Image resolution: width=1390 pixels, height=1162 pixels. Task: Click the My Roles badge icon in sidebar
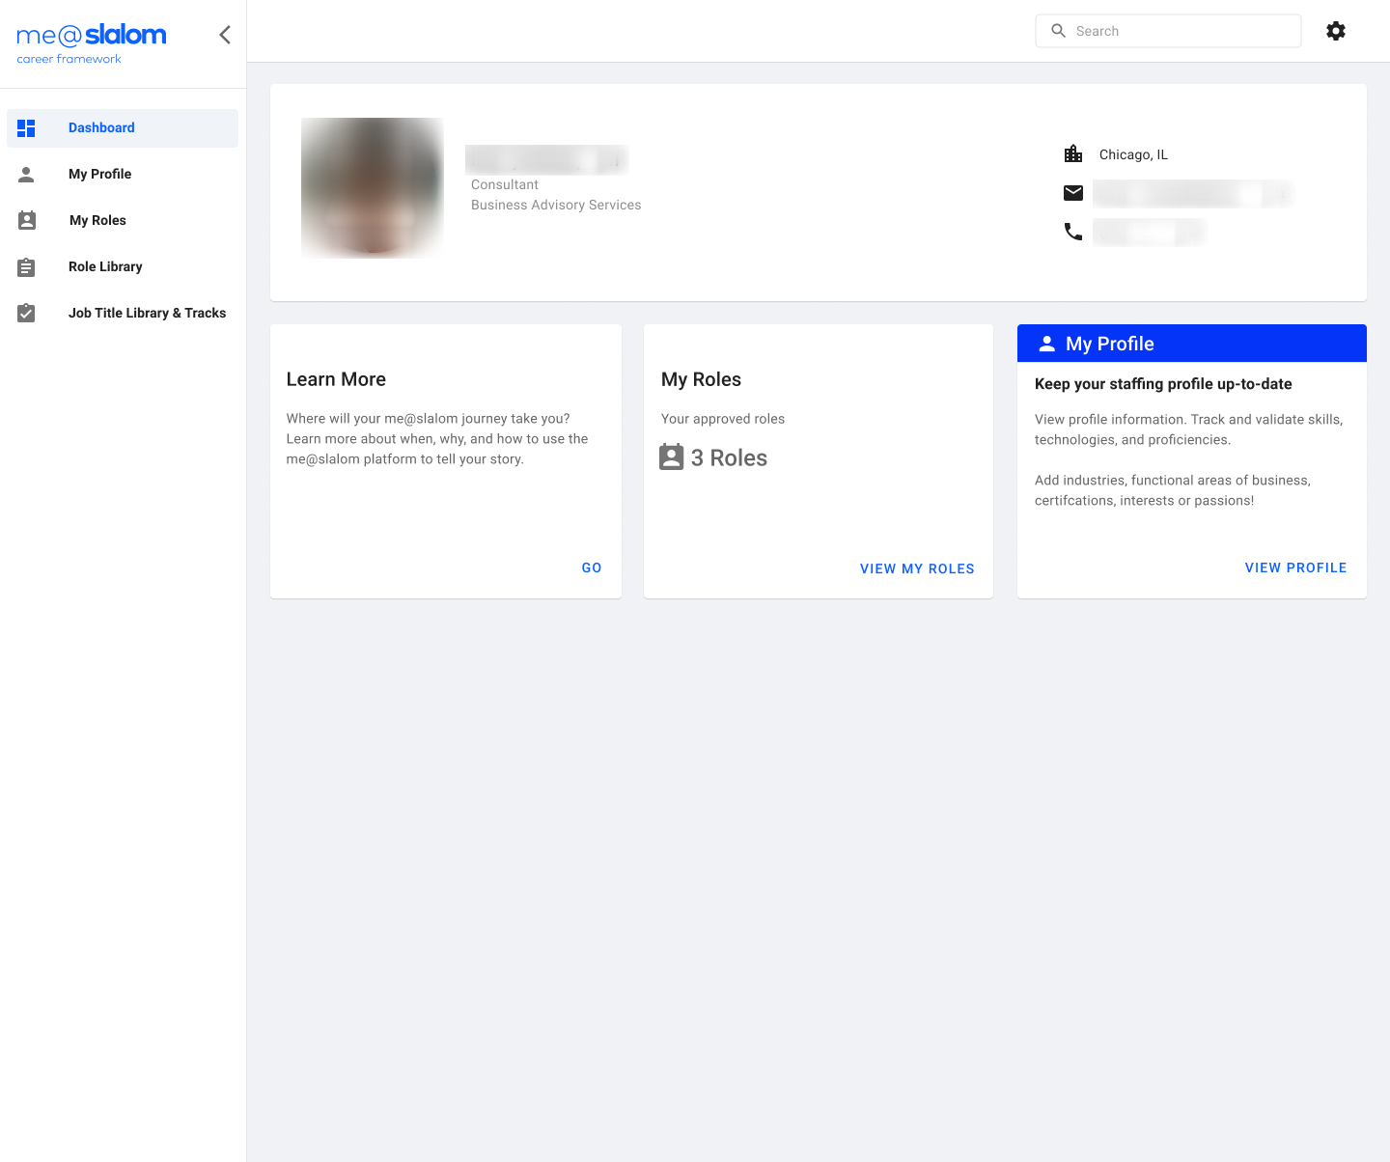[27, 220]
